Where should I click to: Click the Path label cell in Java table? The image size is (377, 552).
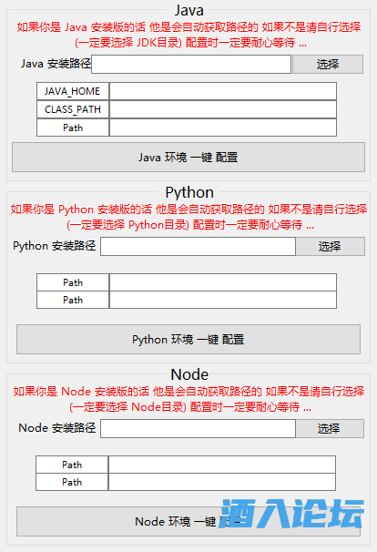pos(73,128)
